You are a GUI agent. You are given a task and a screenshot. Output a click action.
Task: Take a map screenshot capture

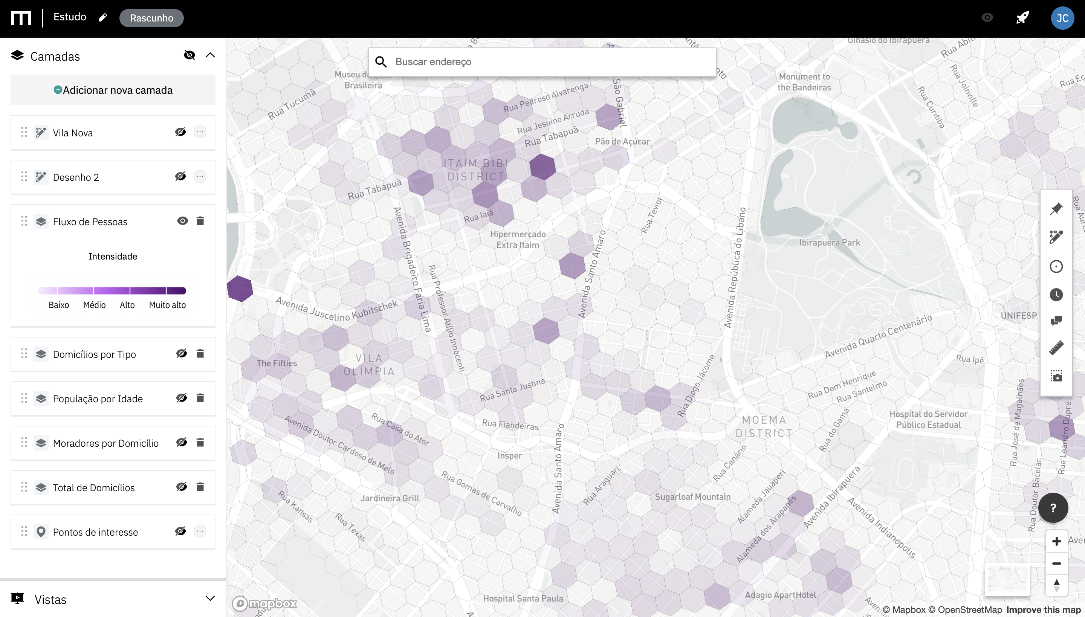pos(1056,376)
